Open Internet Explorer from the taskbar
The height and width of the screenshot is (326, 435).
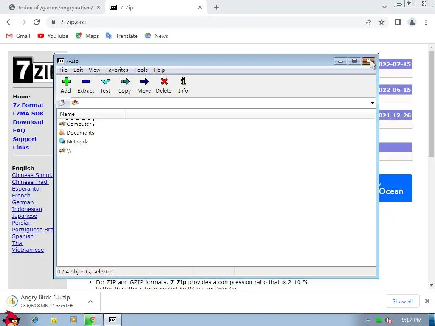click(35, 320)
